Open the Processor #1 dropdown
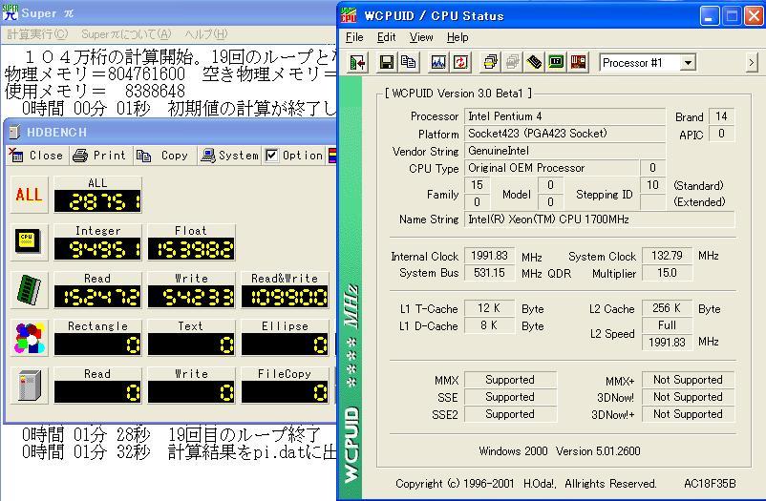 (x=689, y=62)
